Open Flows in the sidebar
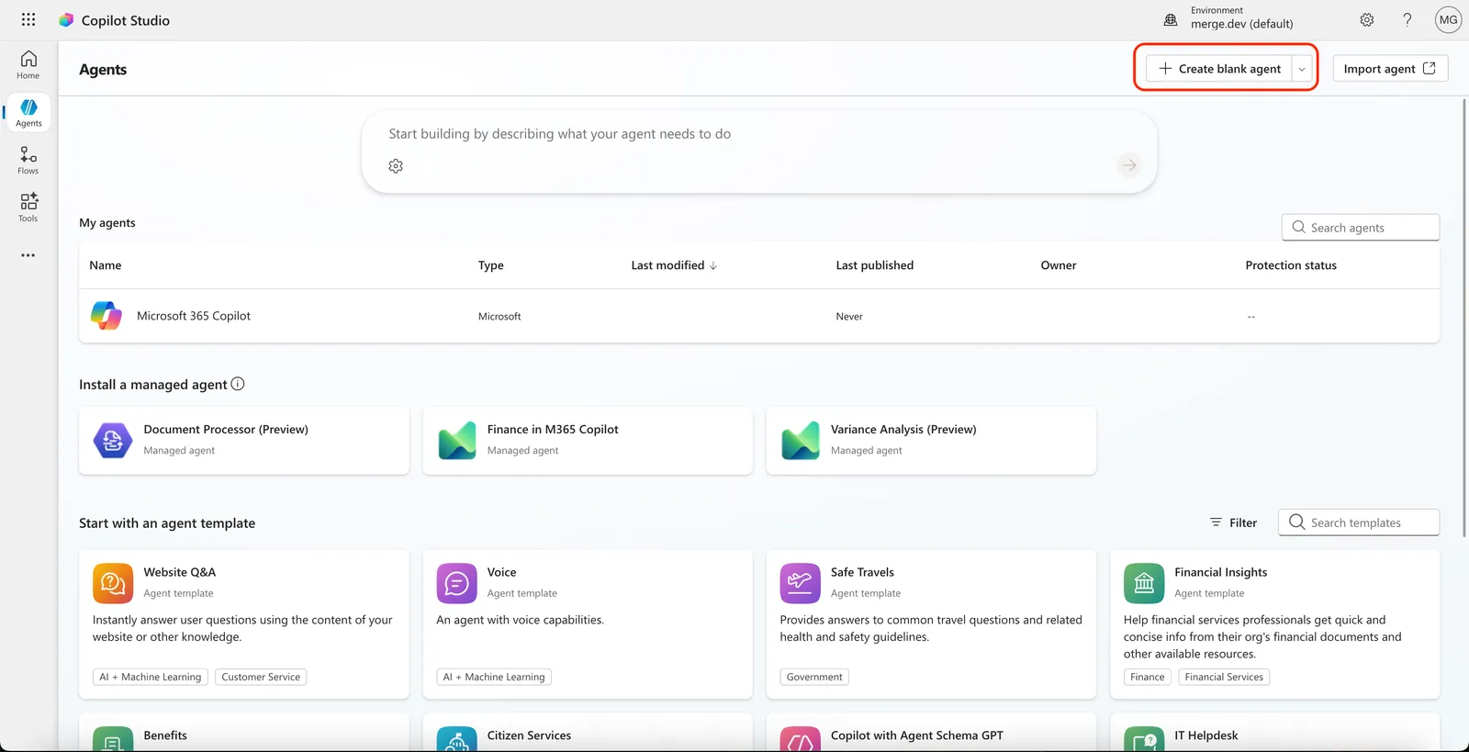This screenshot has width=1469, height=752. point(28,161)
